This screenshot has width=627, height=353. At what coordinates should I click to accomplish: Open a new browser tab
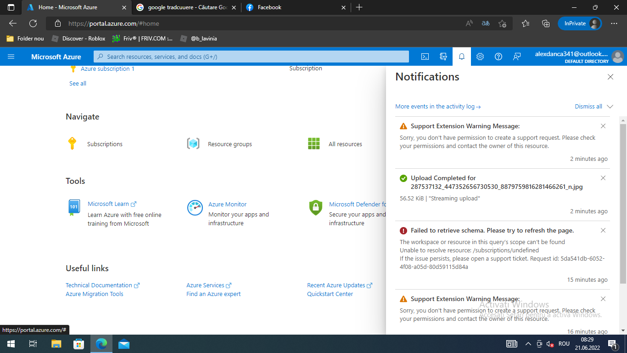click(x=359, y=7)
